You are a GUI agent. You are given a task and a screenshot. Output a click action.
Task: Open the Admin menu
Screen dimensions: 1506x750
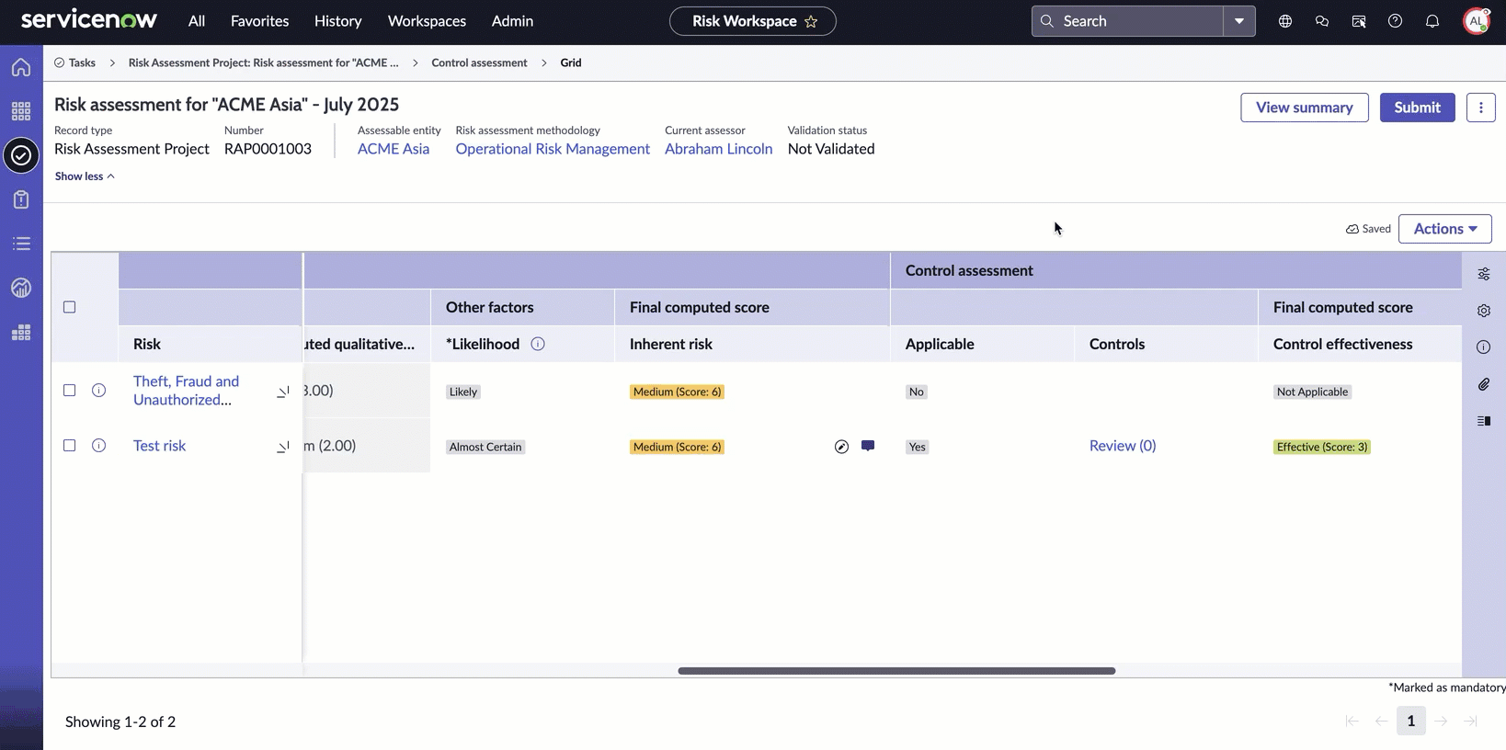pos(512,21)
